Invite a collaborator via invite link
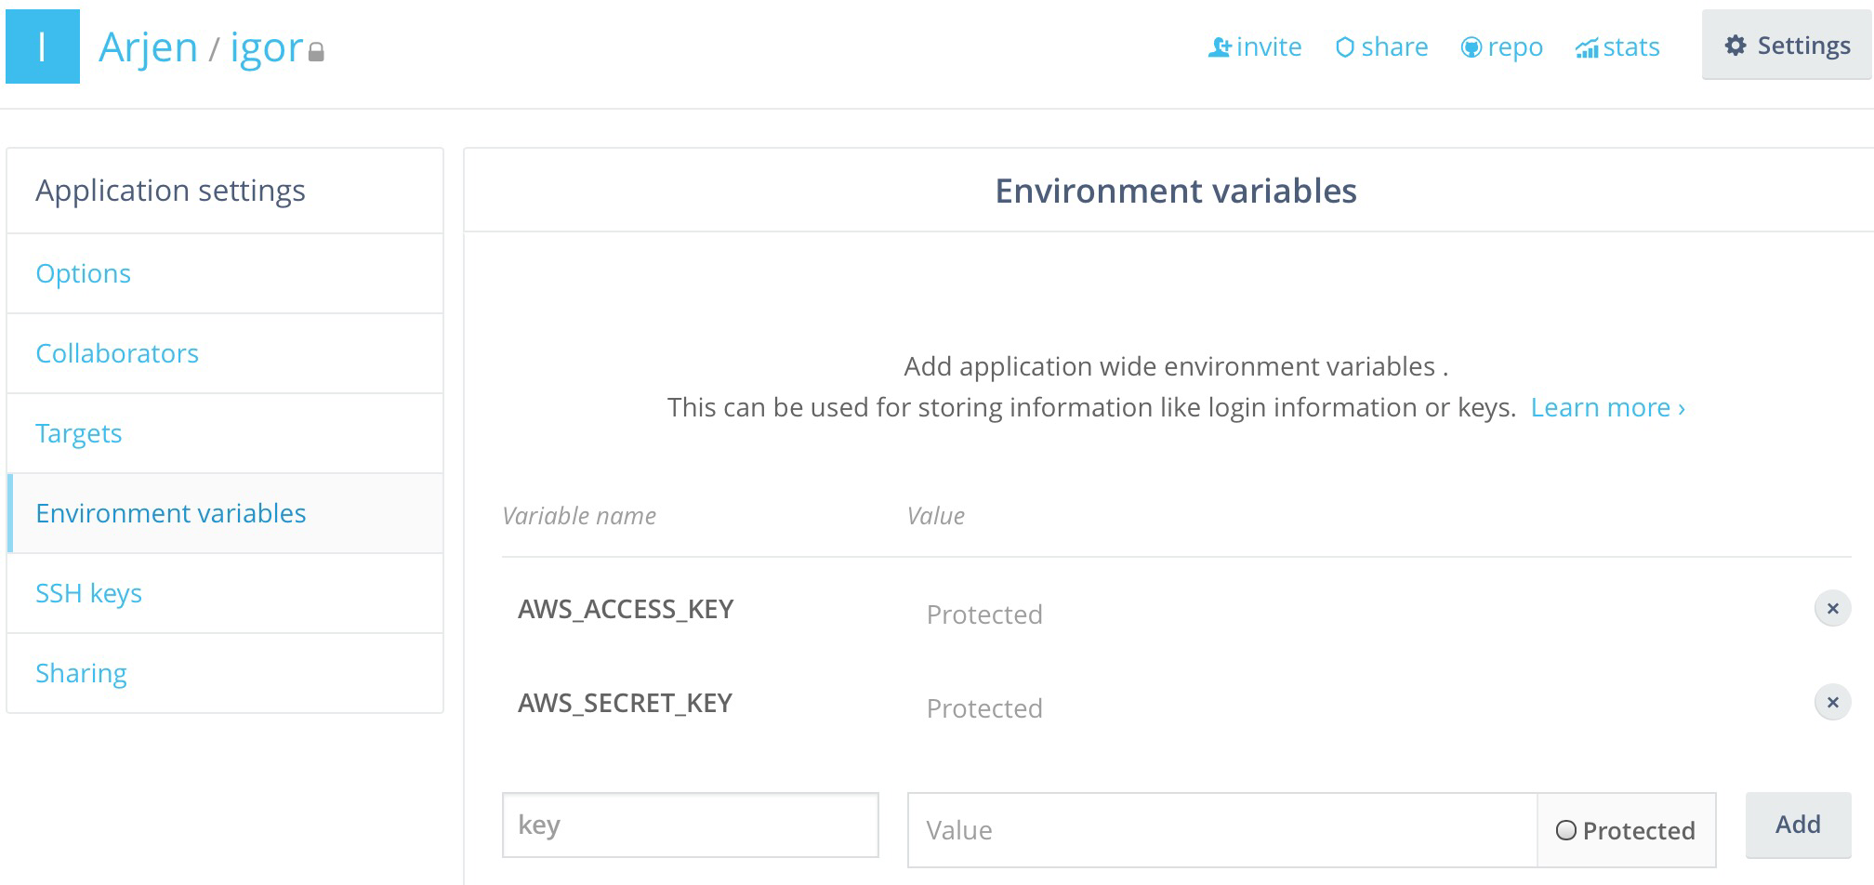Screen dimensions: 1874x885 1255,46
